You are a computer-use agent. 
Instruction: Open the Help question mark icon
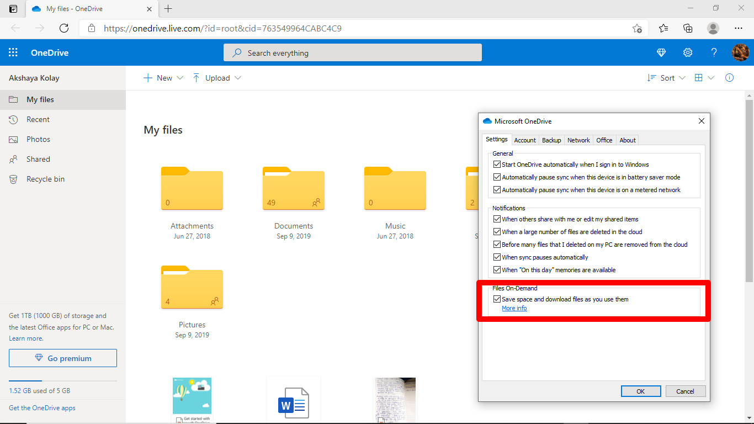(x=714, y=53)
